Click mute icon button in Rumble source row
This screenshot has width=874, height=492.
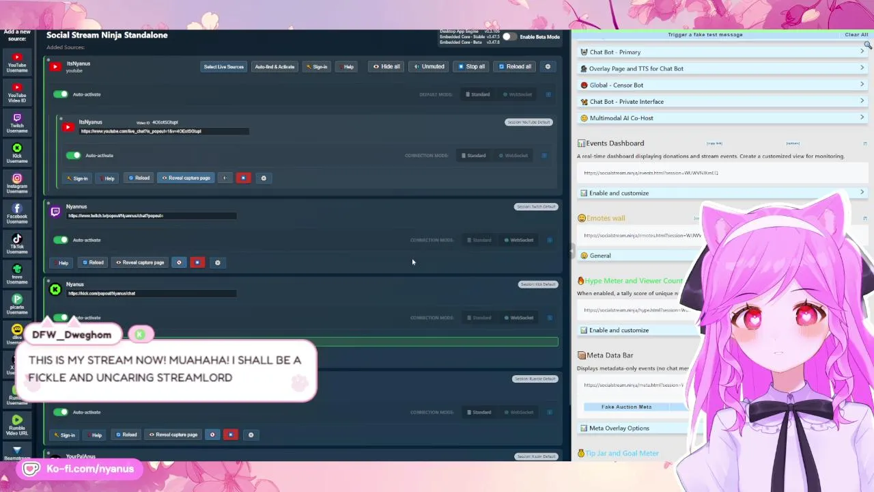pyautogui.click(x=212, y=435)
